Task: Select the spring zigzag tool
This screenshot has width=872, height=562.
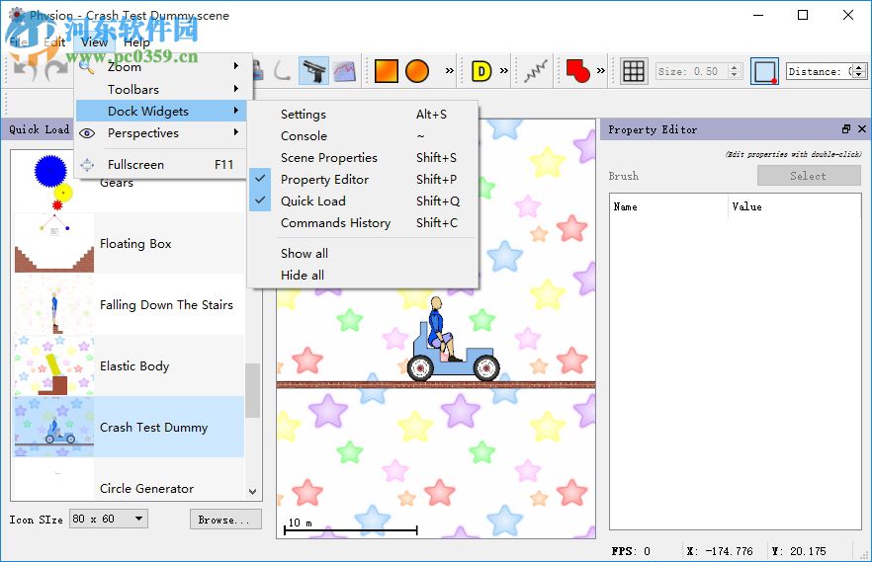Action: [x=537, y=71]
